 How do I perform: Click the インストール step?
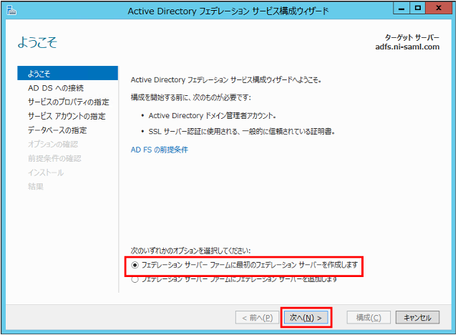click(46, 173)
